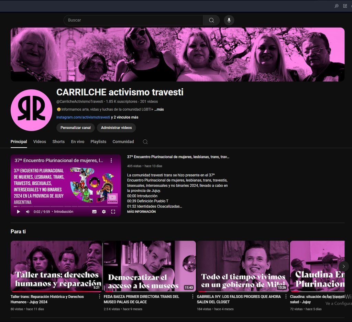Switch to the Videos tab
352x322 pixels.
tap(40, 142)
